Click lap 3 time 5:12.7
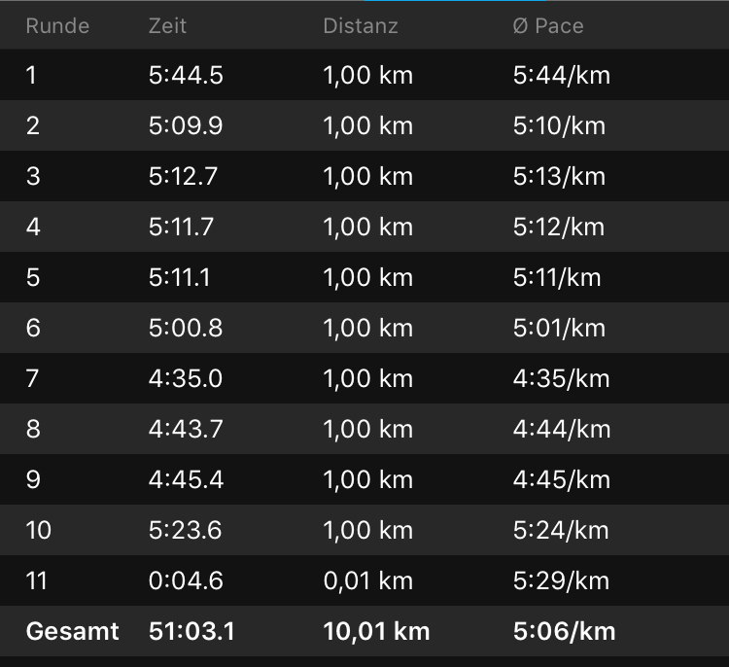 coord(183,177)
